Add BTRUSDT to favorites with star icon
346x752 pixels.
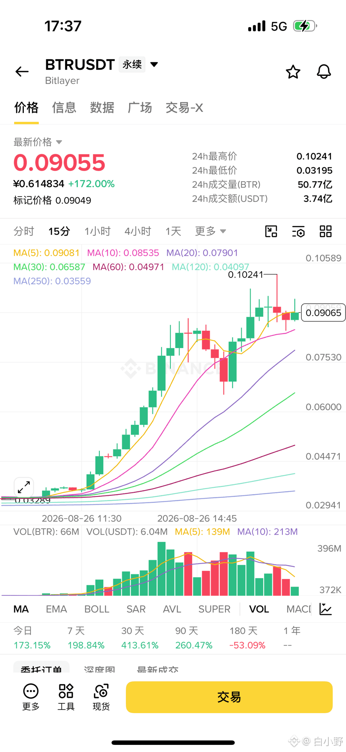[x=293, y=72]
